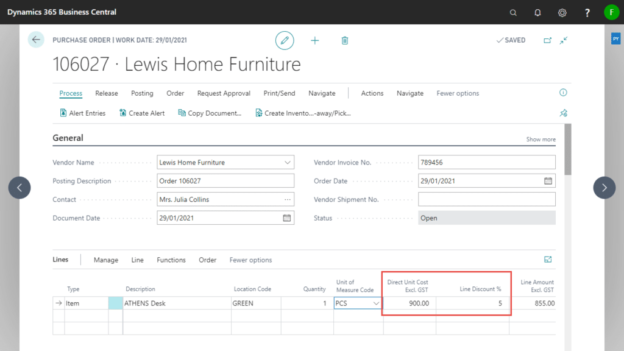Open page in new window icon
Image resolution: width=624 pixels, height=351 pixels.
(548, 40)
